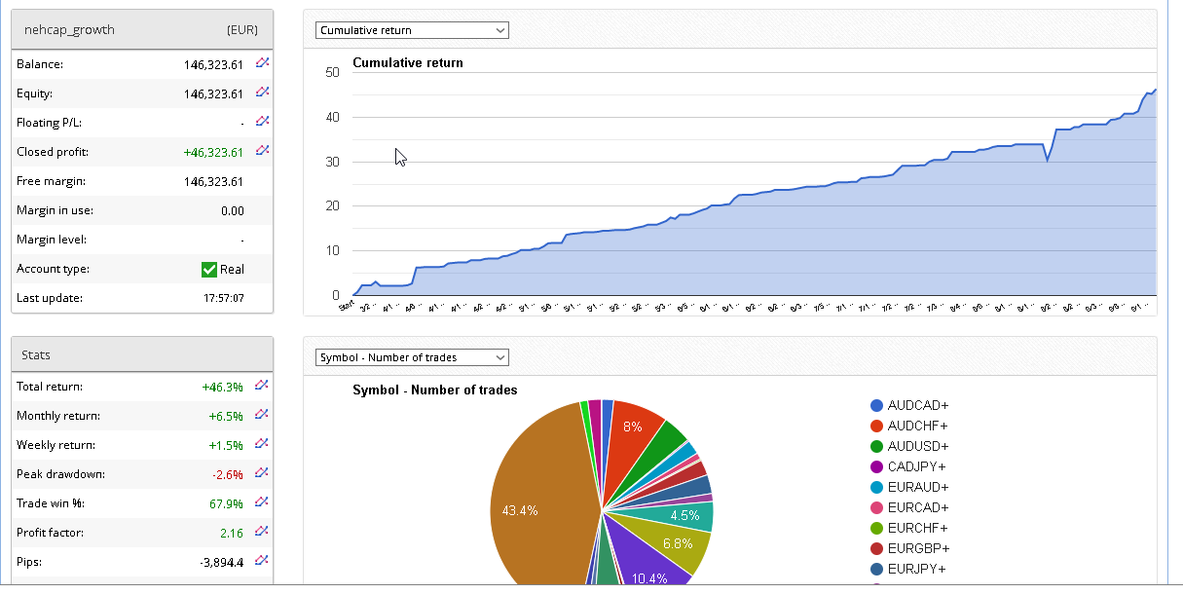Expand the Symbol - Number of trades dropdown
This screenshot has height=594, width=1183.
(x=412, y=357)
